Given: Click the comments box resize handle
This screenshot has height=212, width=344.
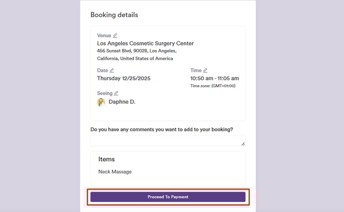Looking at the screenshot, I should click(243, 143).
